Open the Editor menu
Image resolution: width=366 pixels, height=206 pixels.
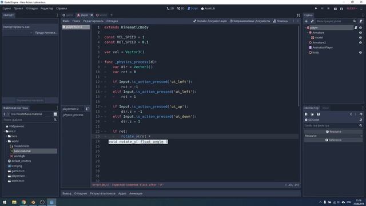coord(47,9)
